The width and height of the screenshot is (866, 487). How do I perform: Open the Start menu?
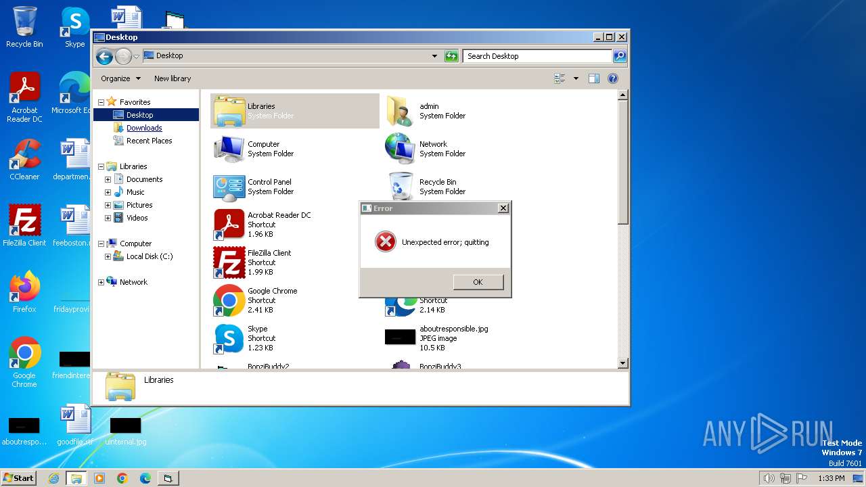(x=18, y=478)
